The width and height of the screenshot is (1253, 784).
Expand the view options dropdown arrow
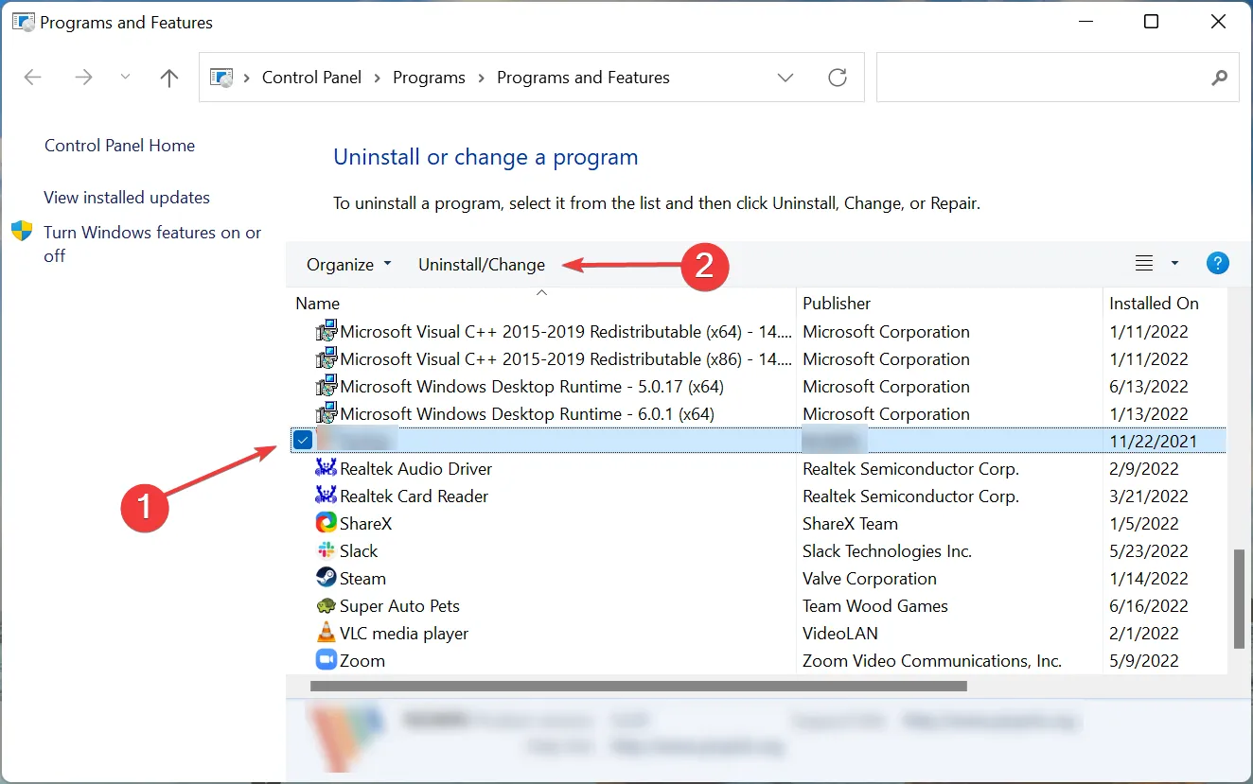coord(1174,263)
